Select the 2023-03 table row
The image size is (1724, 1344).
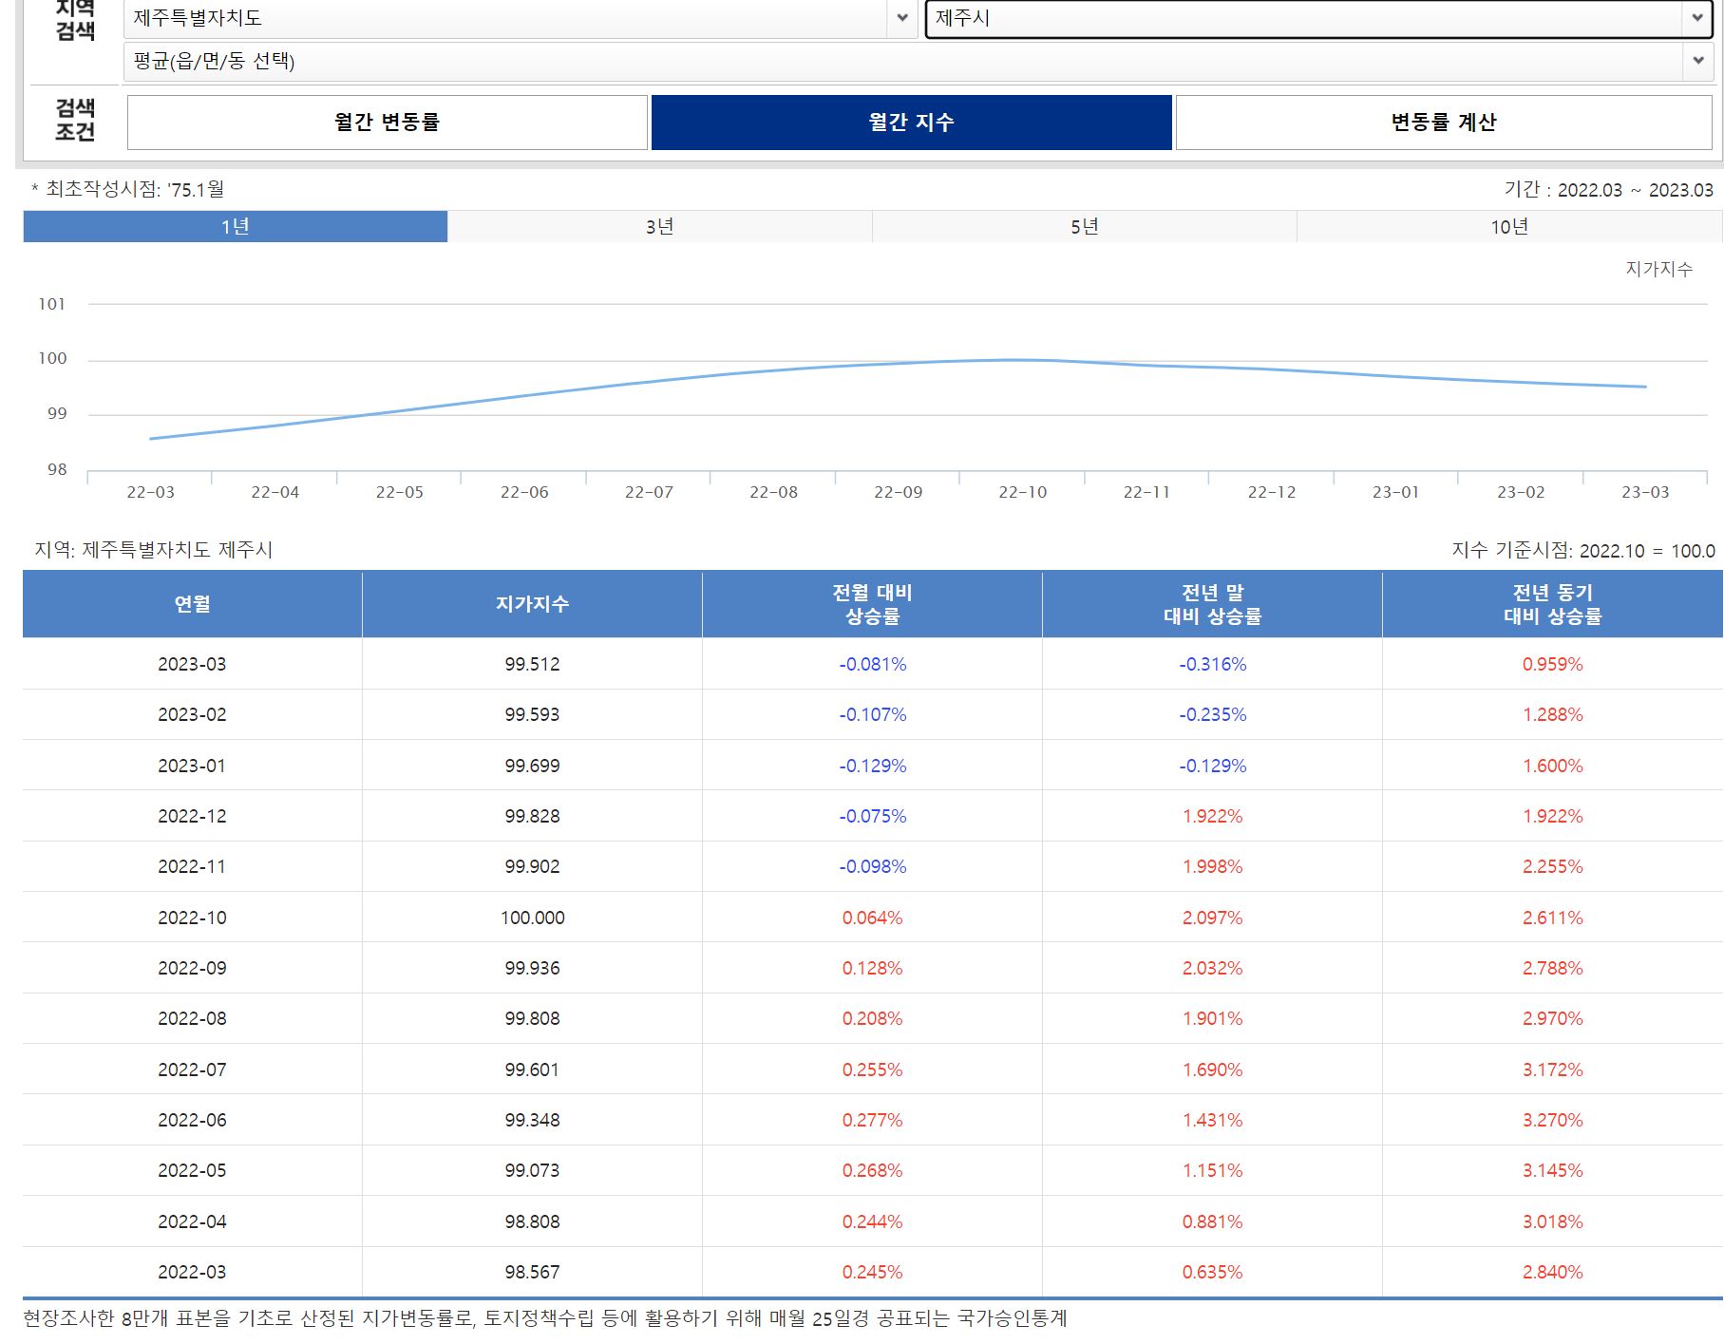point(190,665)
